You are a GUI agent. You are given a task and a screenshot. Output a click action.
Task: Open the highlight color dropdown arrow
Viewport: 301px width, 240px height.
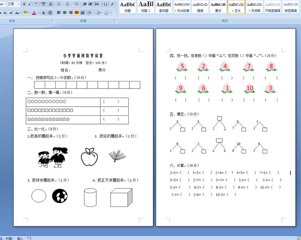(x=29, y=13)
